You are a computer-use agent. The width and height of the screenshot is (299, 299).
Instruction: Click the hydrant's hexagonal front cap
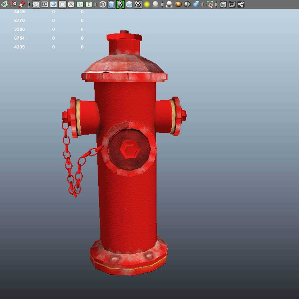[130, 149]
